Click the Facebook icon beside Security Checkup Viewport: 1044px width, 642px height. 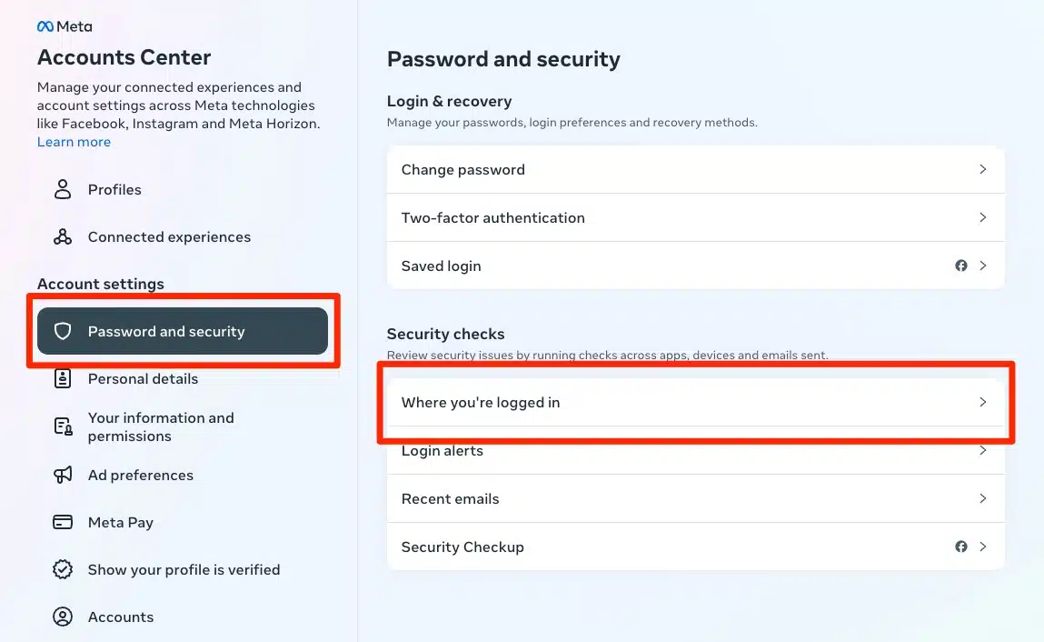tap(961, 547)
